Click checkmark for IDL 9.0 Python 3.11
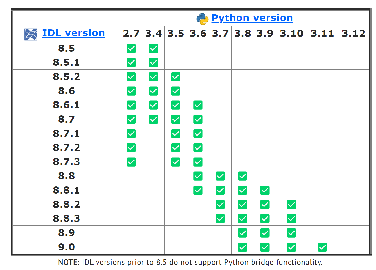 [x=322, y=247]
